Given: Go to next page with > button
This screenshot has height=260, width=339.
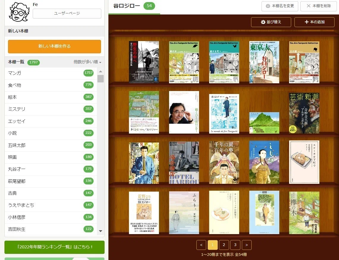Looking at the screenshot, I should 247,245.
